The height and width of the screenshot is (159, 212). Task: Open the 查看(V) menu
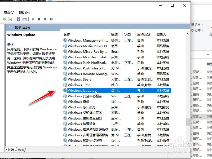click(9, 12)
